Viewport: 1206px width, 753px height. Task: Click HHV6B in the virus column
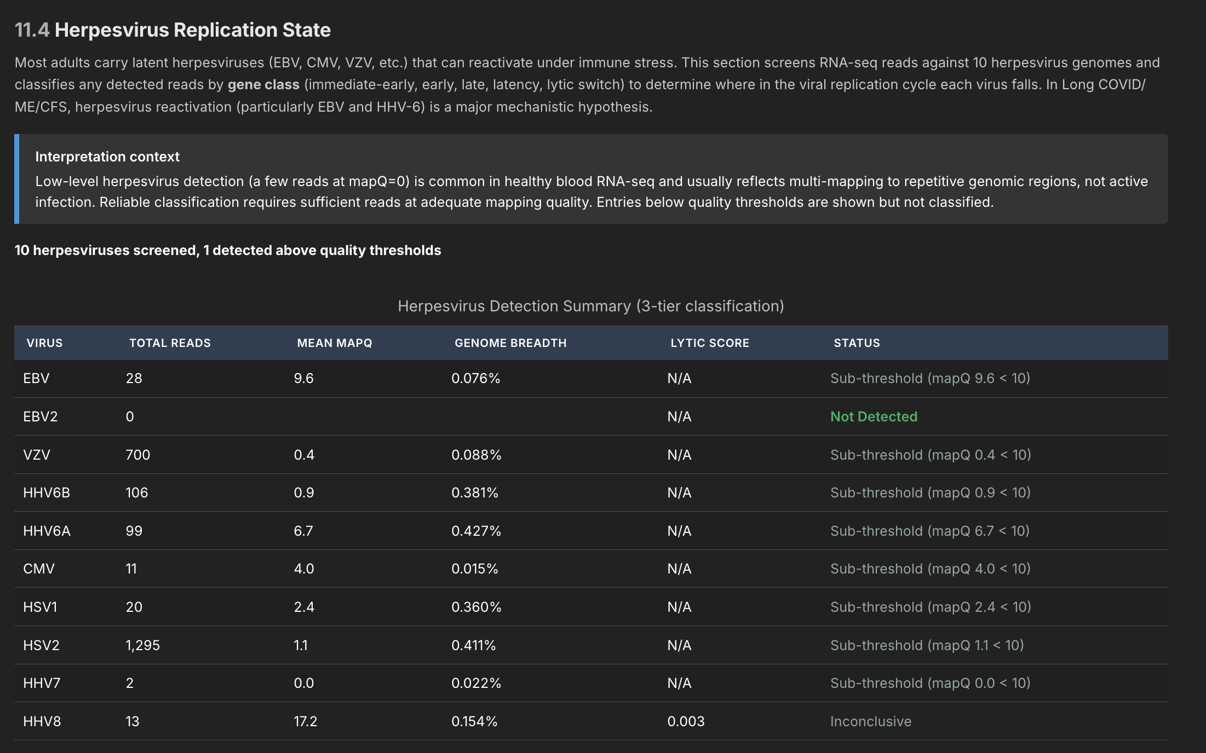click(47, 493)
